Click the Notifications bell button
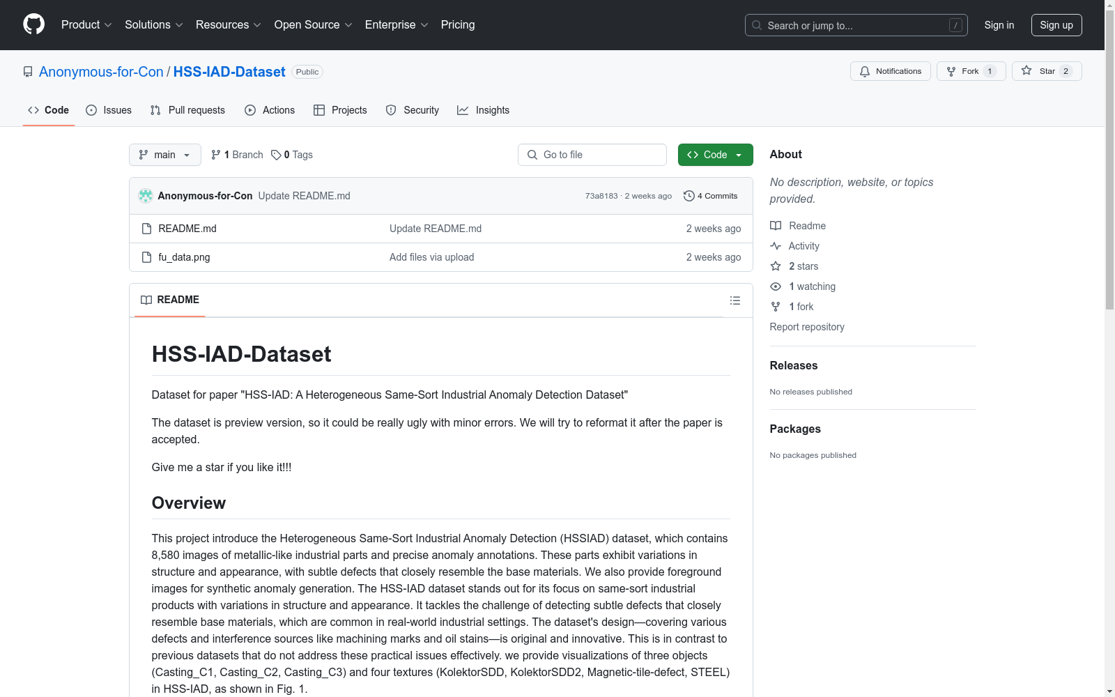The image size is (1115, 697). [x=890, y=71]
